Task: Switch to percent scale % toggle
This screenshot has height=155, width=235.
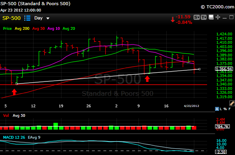Action: click(225, 109)
